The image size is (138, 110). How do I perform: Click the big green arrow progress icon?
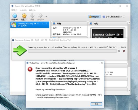pos(20,50)
